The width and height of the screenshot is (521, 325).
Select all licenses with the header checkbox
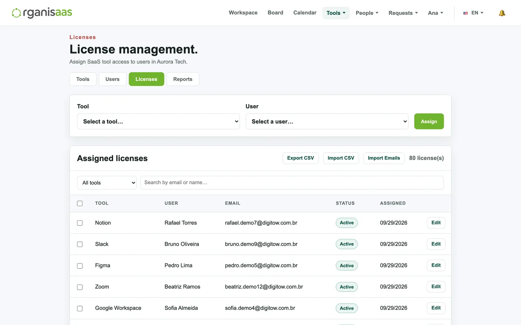click(x=80, y=204)
